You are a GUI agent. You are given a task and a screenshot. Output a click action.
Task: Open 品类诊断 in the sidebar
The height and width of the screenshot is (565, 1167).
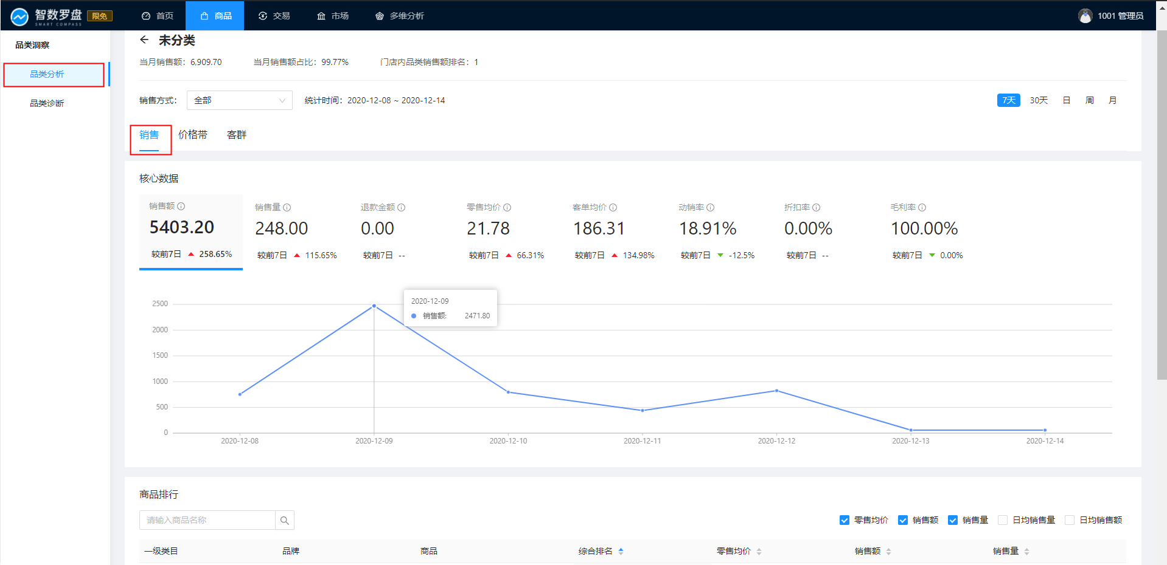pyautogui.click(x=47, y=103)
